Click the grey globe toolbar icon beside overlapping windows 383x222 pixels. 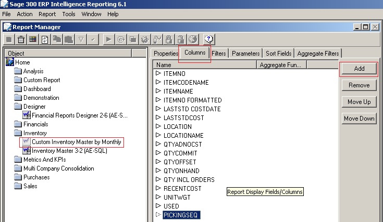[x=145, y=39]
